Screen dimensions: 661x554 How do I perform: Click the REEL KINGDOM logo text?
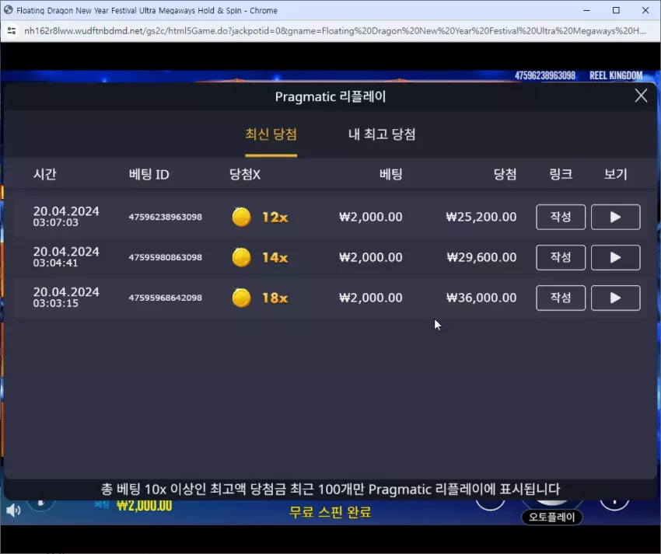point(616,75)
